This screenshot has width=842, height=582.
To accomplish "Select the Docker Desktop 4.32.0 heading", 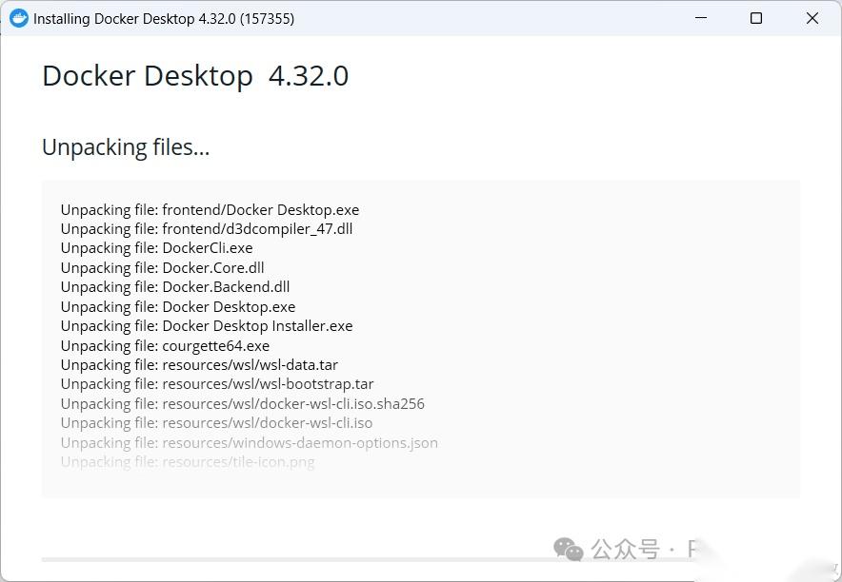I will point(194,76).
